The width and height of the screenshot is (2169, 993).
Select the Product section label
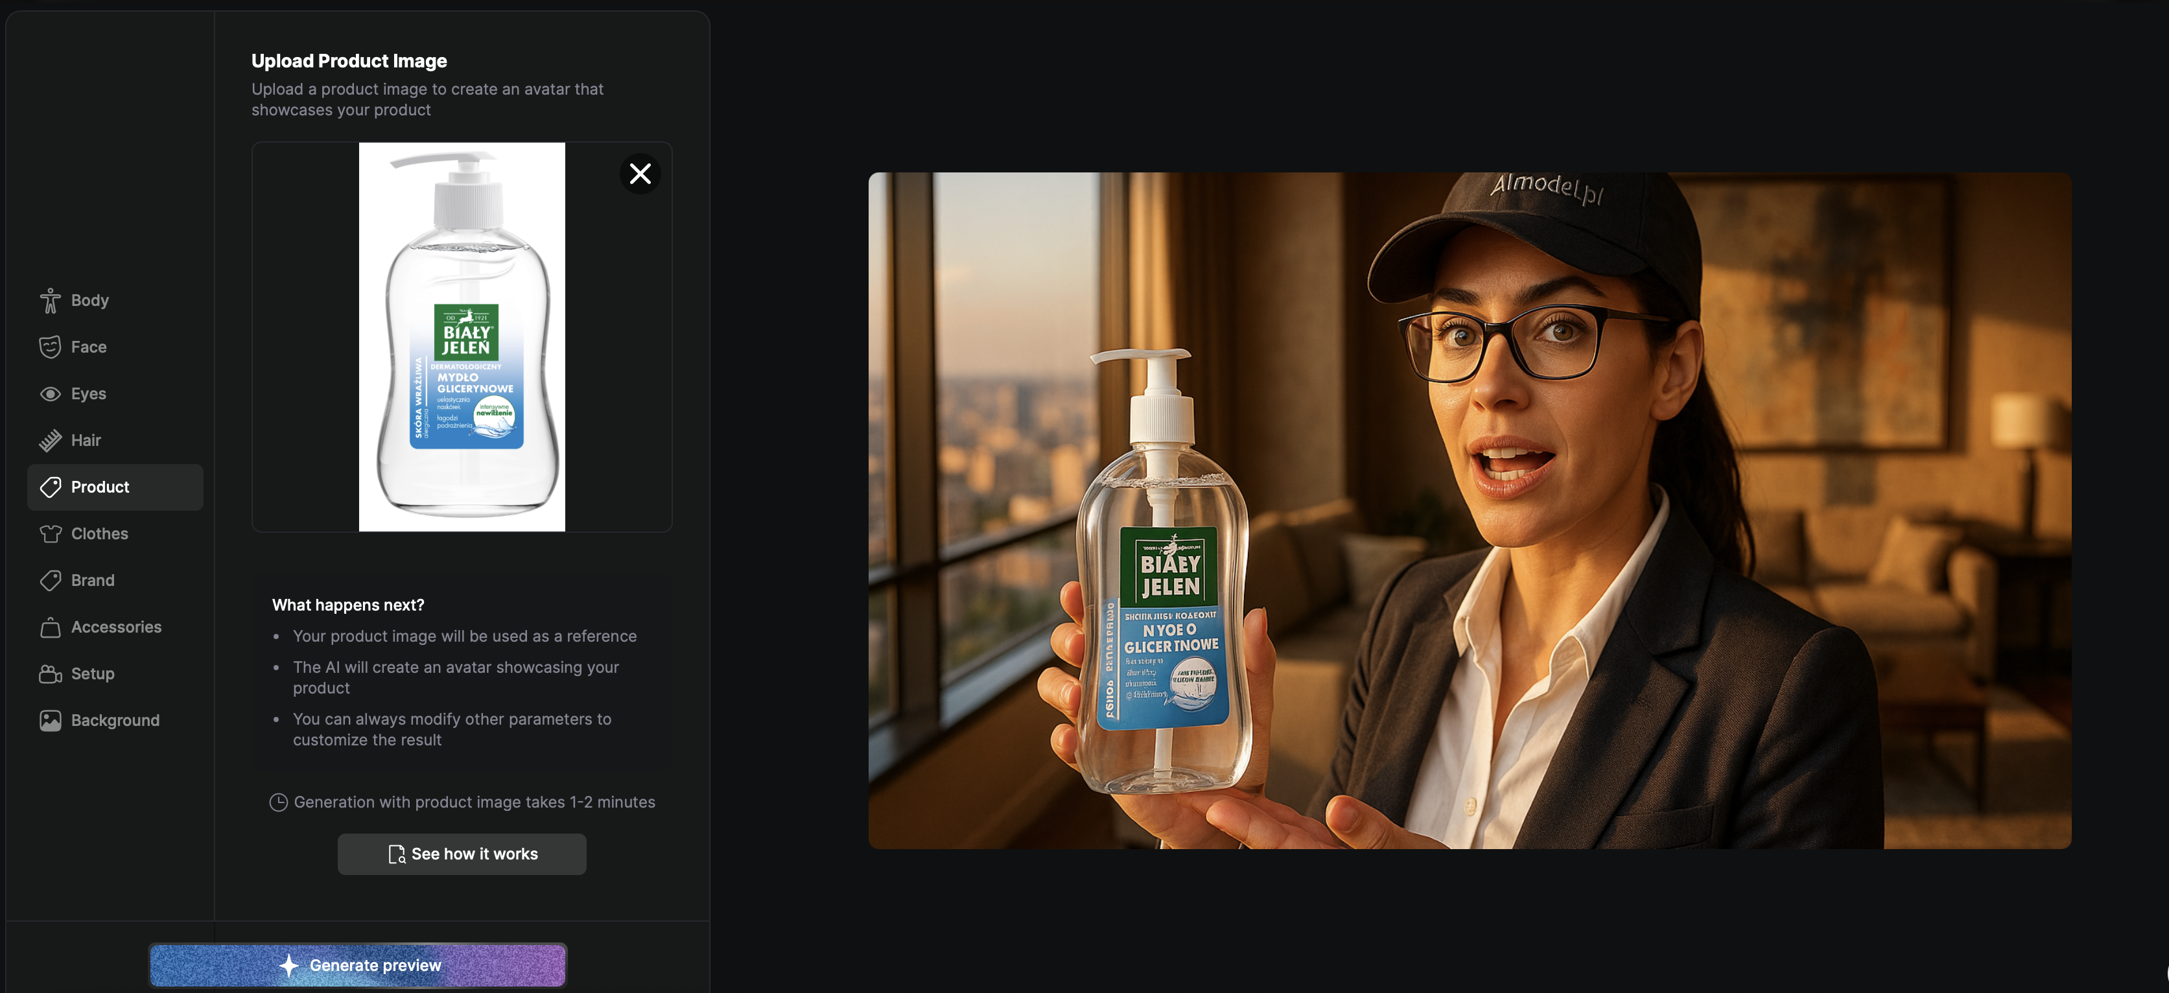pos(100,487)
